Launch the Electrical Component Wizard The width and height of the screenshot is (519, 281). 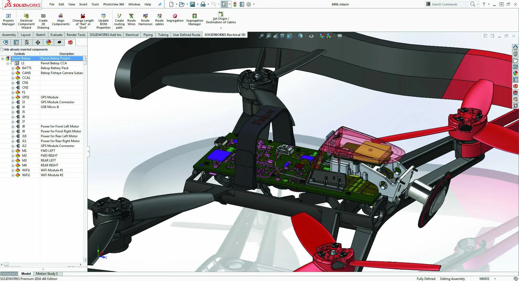pyautogui.click(x=26, y=21)
